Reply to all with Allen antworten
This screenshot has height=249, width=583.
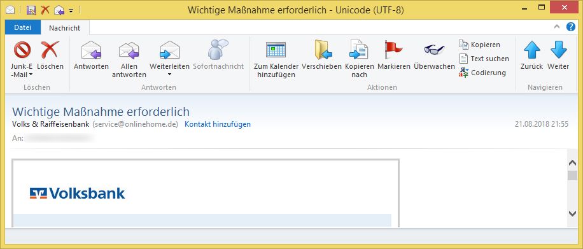(x=129, y=60)
